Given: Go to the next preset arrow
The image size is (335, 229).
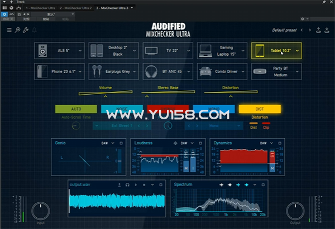Looking at the screenshot, I should click(310, 30).
